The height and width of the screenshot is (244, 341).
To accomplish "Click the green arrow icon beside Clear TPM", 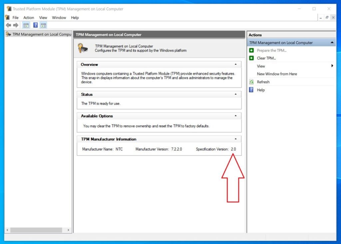I will (251, 58).
